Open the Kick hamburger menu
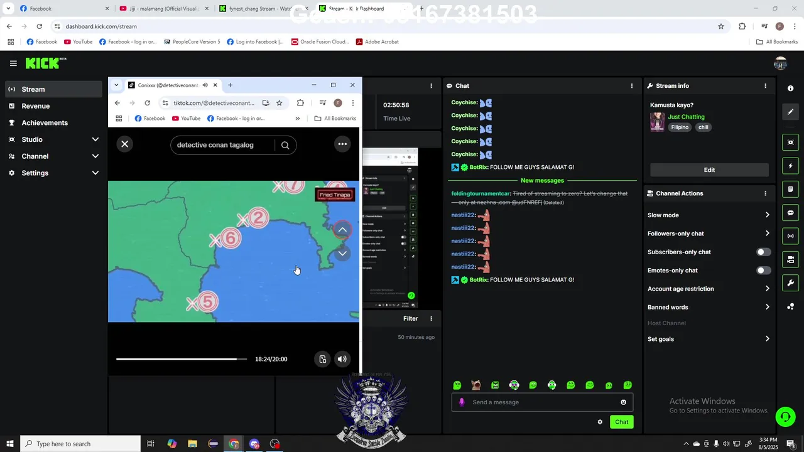 tap(13, 63)
